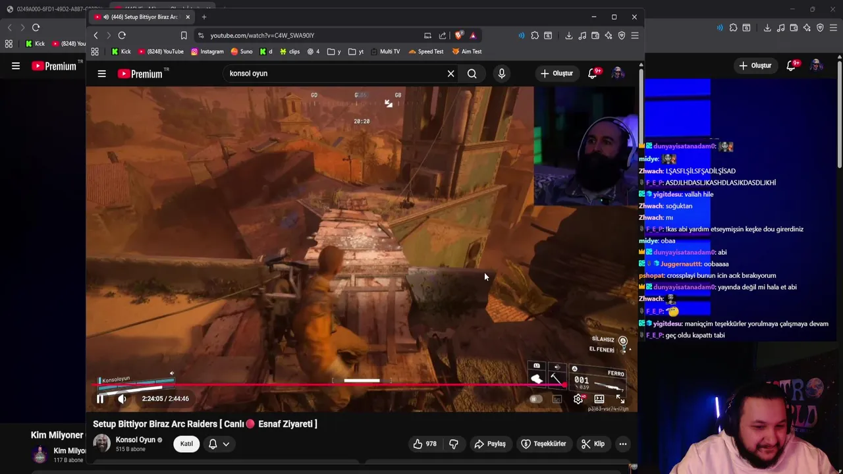This screenshot has width=843, height=474.
Task: Open the Speed Test bookmark
Action: [426, 51]
